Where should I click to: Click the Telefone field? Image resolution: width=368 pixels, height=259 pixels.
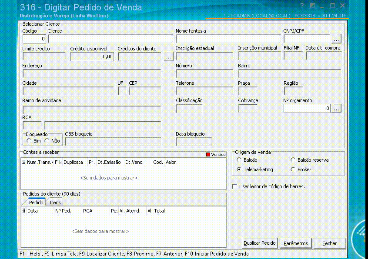click(x=204, y=91)
